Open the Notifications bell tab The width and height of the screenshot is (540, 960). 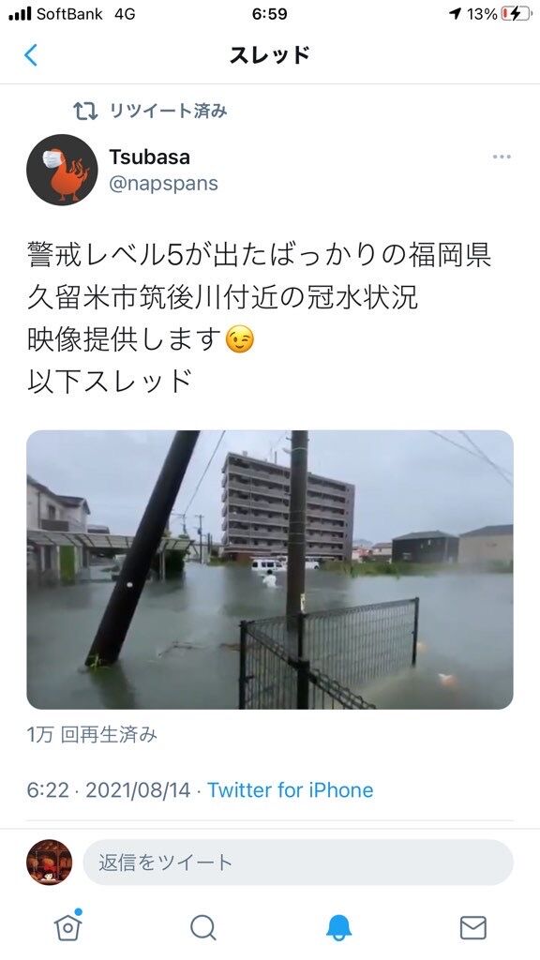click(x=338, y=927)
